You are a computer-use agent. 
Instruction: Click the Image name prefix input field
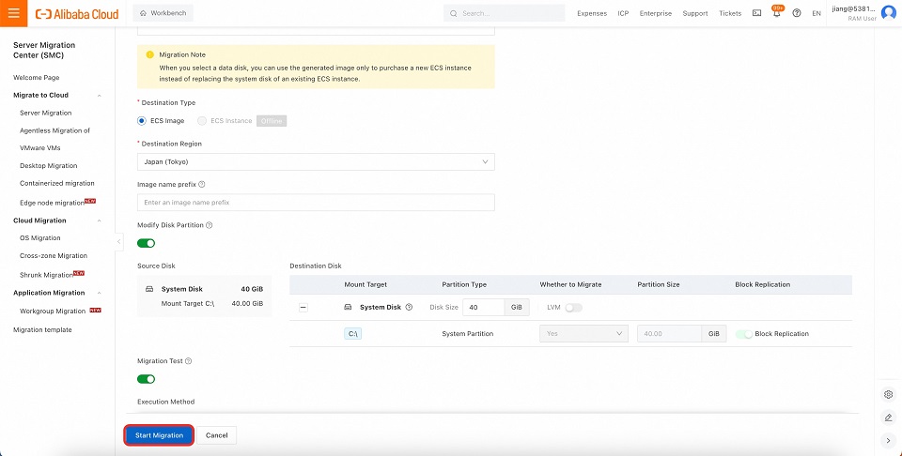[x=316, y=203]
